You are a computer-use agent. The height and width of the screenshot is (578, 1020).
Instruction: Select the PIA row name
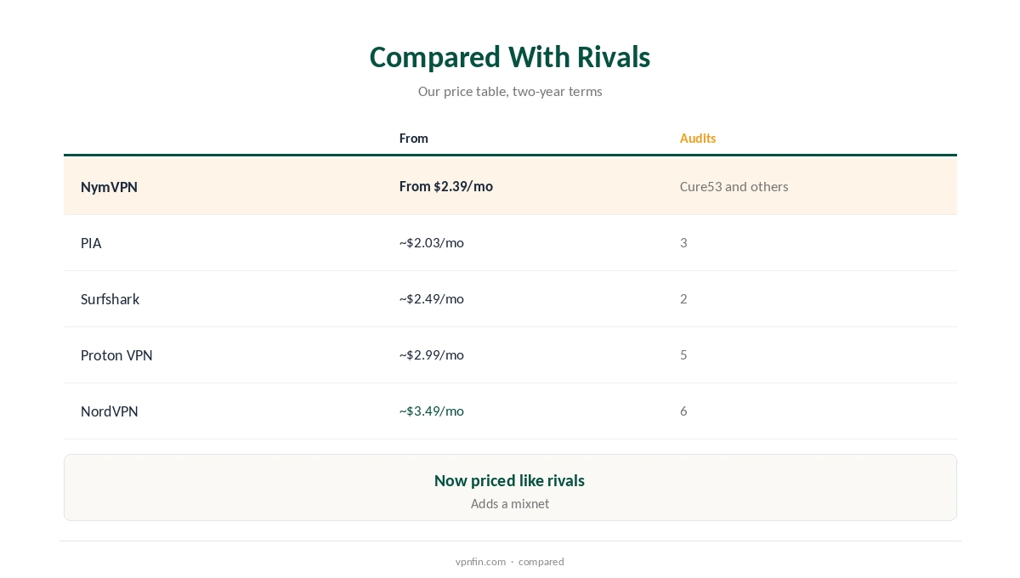click(x=91, y=243)
